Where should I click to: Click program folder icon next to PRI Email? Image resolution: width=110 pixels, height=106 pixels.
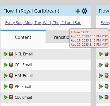(11, 86)
